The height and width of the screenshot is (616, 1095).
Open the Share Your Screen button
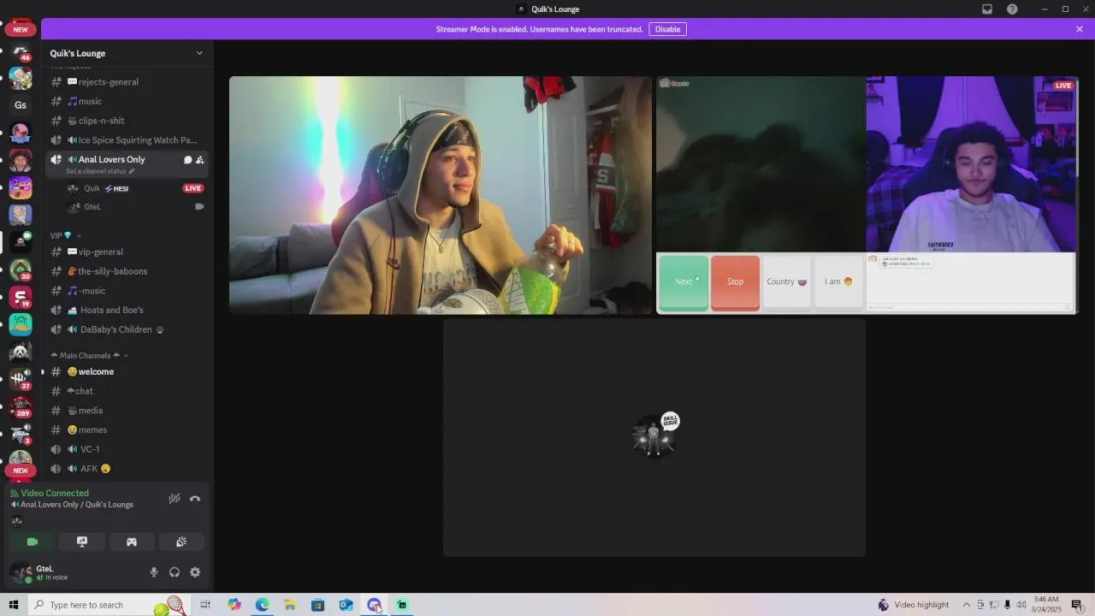[82, 542]
